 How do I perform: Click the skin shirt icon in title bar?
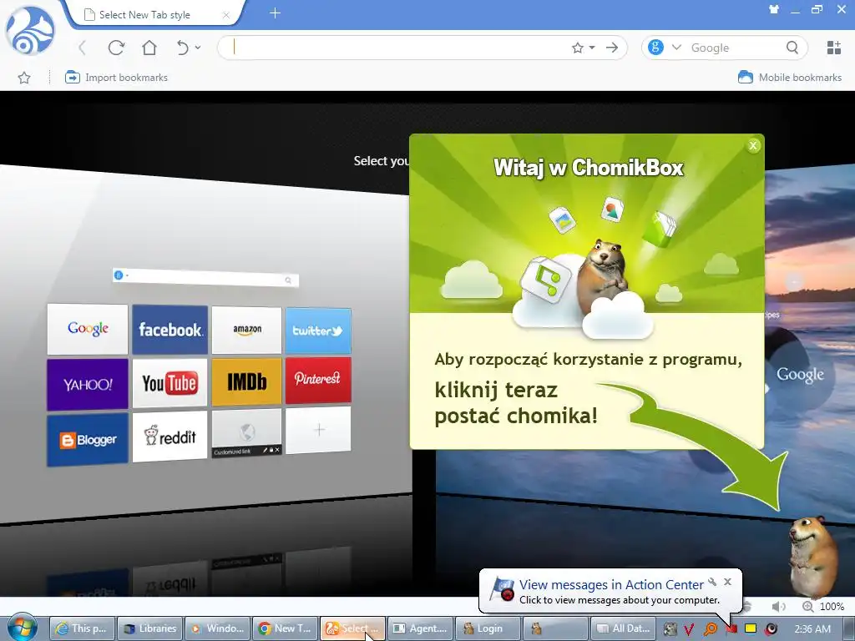coord(774,9)
